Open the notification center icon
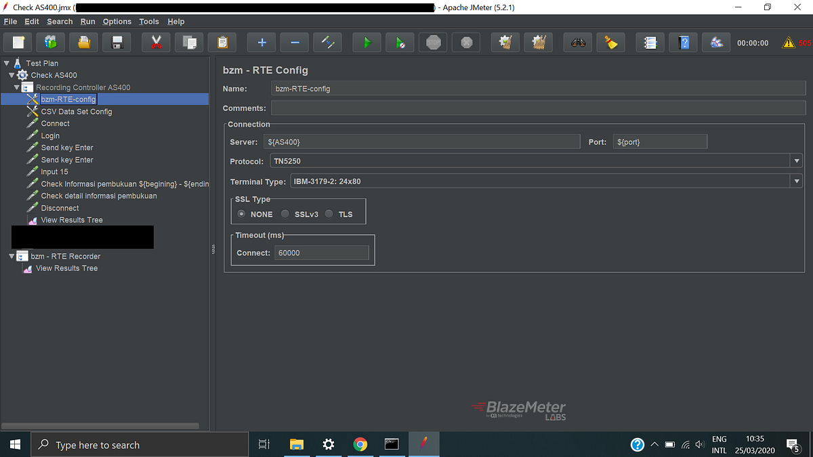The width and height of the screenshot is (813, 457). [793, 445]
